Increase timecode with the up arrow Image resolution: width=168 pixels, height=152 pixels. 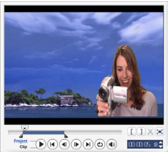(160, 143)
